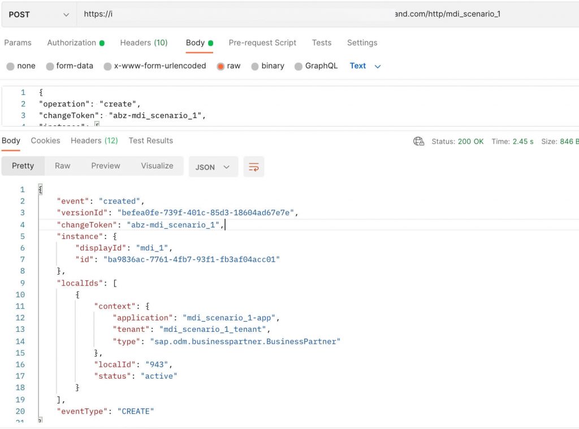Switch to the Tests tab
Viewport: 579px width, 429px height.
322,43
